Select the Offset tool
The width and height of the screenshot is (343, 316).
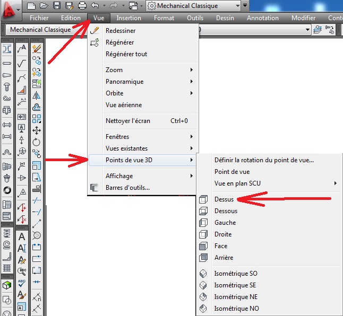tap(37, 107)
